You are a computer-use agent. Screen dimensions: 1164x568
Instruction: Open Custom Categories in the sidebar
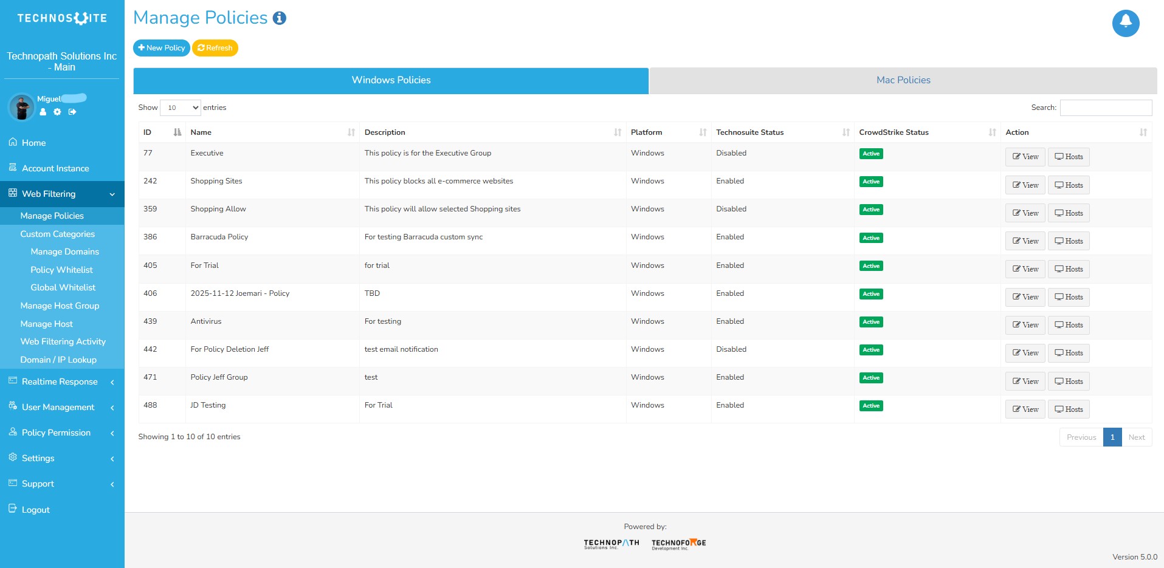point(57,234)
